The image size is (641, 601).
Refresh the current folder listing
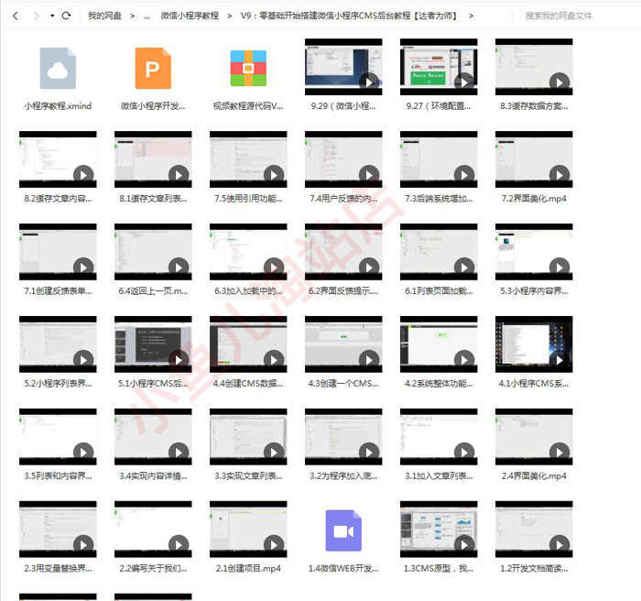point(66,16)
